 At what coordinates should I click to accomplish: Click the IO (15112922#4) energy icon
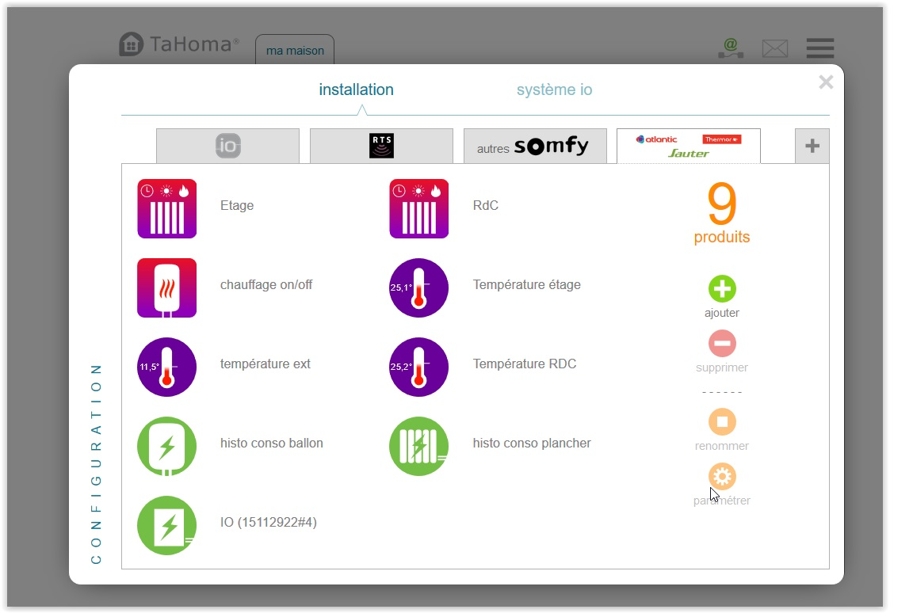pos(166,525)
